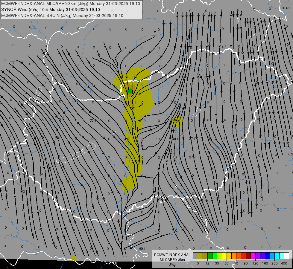The image size is (293, 269).
Task: Click the ECMWF-INDEX-ANAL SBCIN title line
Action: pos(62,16)
